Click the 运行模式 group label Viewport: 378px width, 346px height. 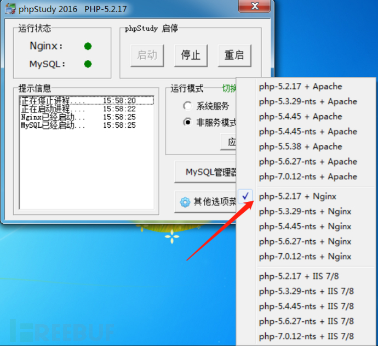(187, 88)
